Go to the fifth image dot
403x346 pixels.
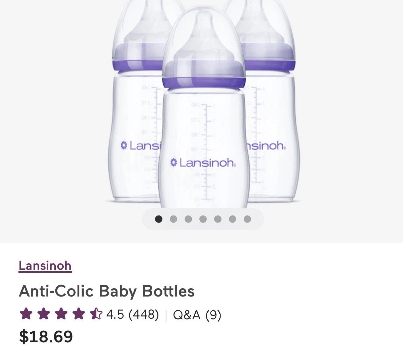pyautogui.click(x=218, y=219)
